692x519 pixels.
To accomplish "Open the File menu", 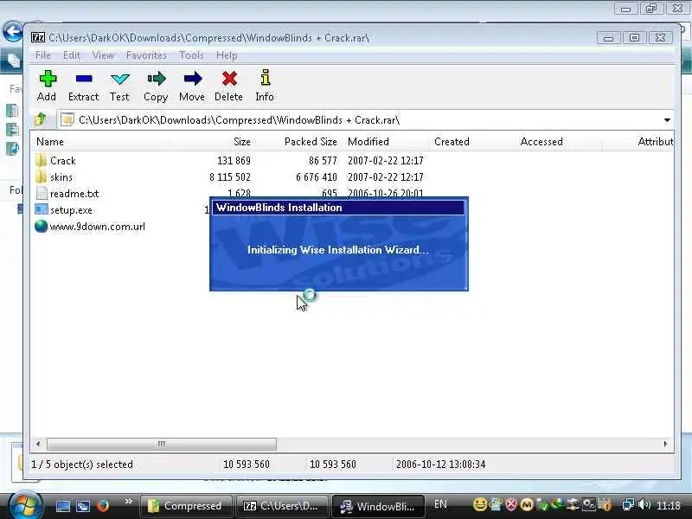I will pos(43,55).
